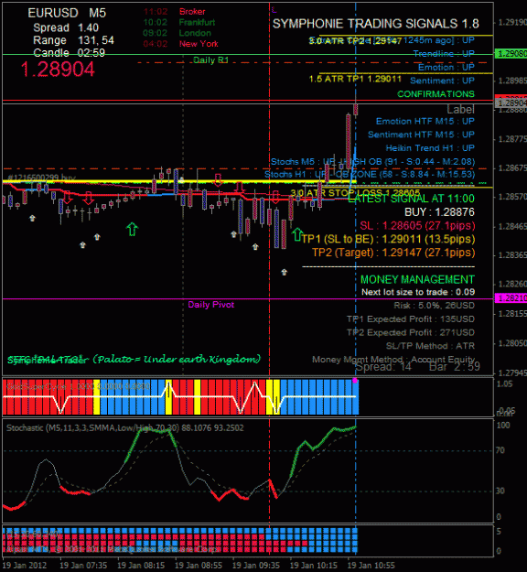Click the 09:02 London time label

[177, 33]
